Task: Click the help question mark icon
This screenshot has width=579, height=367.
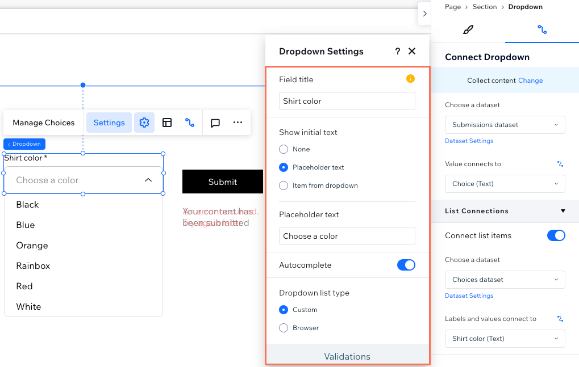Action: coord(397,51)
